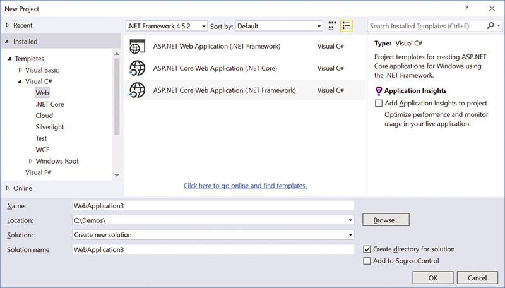The image size is (505, 288).
Task: Open the Sort by dropdown
Action: (x=279, y=26)
